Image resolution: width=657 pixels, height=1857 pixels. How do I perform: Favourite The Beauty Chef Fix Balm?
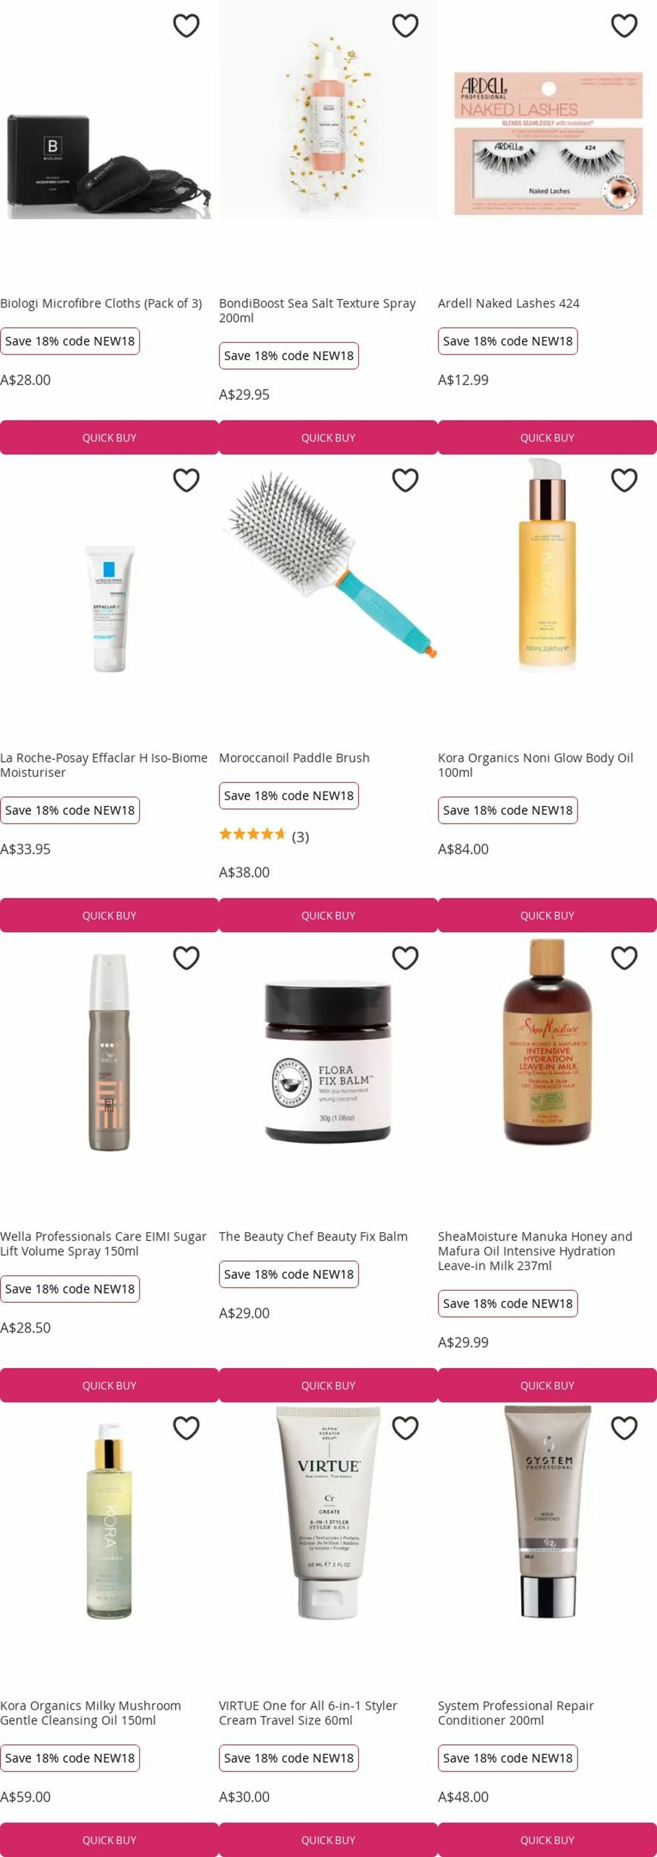click(x=405, y=958)
